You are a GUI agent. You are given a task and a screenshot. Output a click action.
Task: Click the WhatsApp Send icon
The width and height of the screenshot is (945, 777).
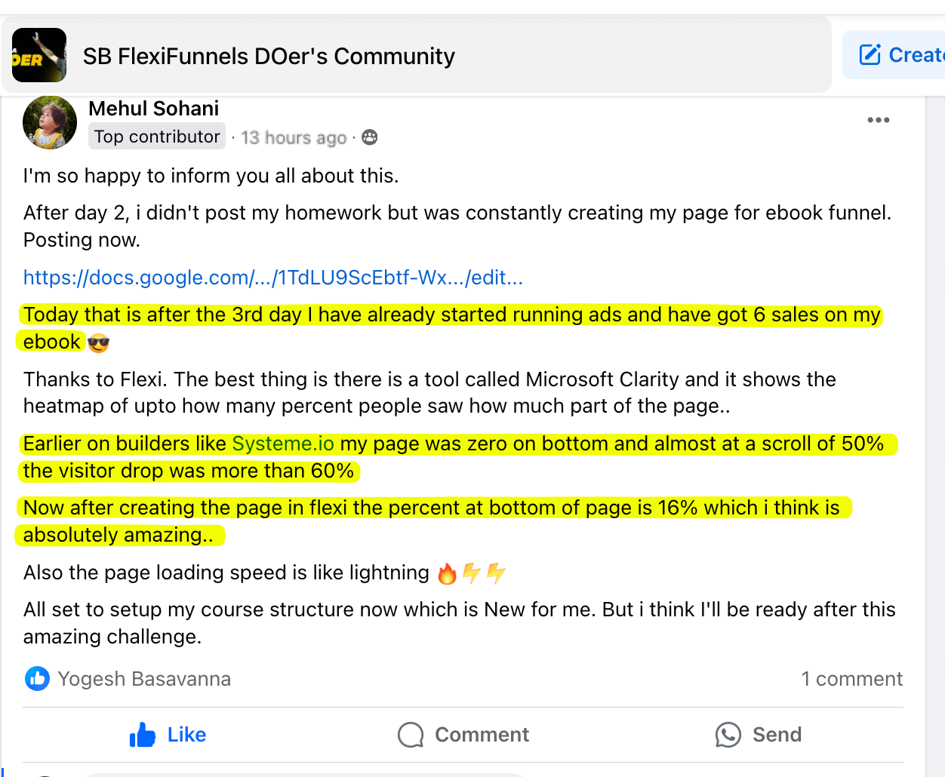point(728,735)
